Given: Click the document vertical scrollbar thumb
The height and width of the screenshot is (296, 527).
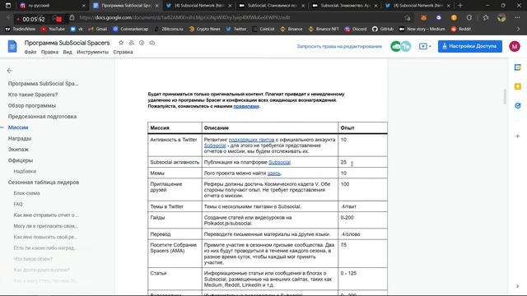Looking at the screenshot, I should coord(505,96).
